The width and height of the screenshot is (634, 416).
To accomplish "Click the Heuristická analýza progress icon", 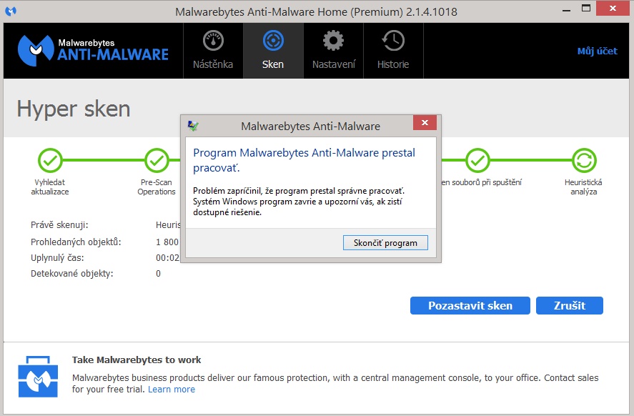I will pyautogui.click(x=584, y=161).
